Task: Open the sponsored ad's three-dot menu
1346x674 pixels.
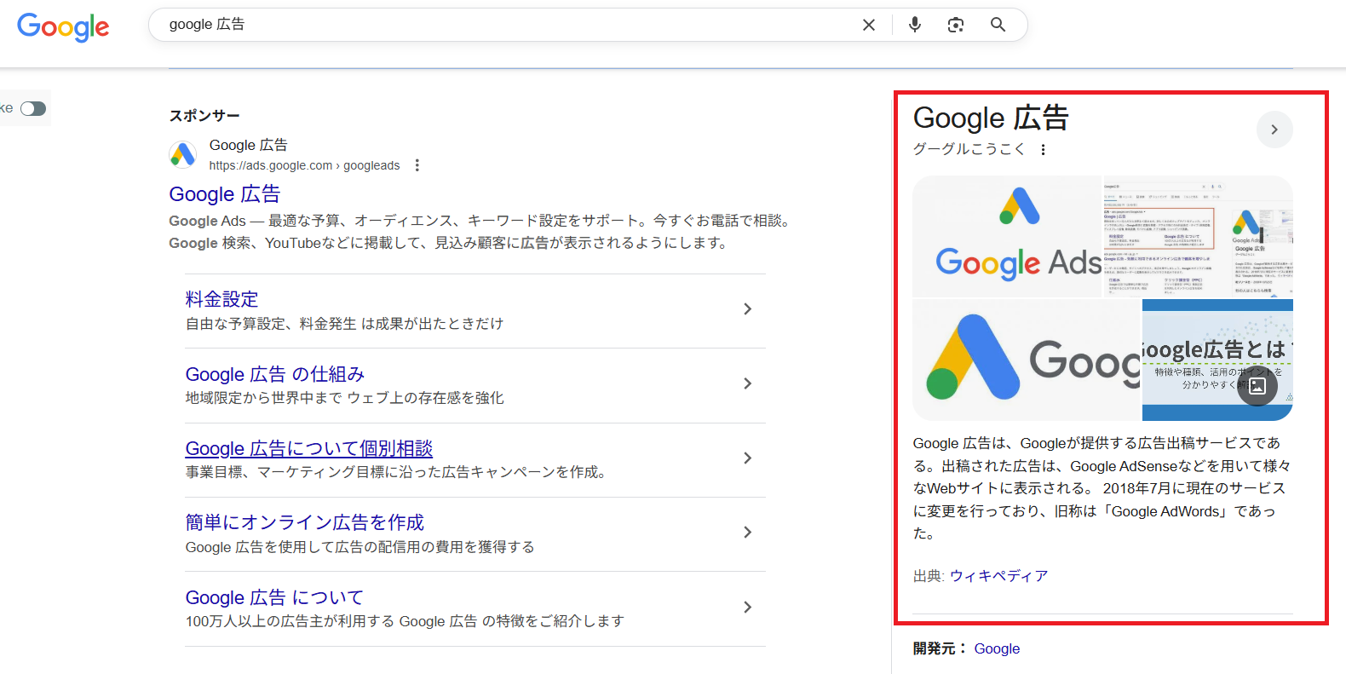Action: [x=417, y=165]
